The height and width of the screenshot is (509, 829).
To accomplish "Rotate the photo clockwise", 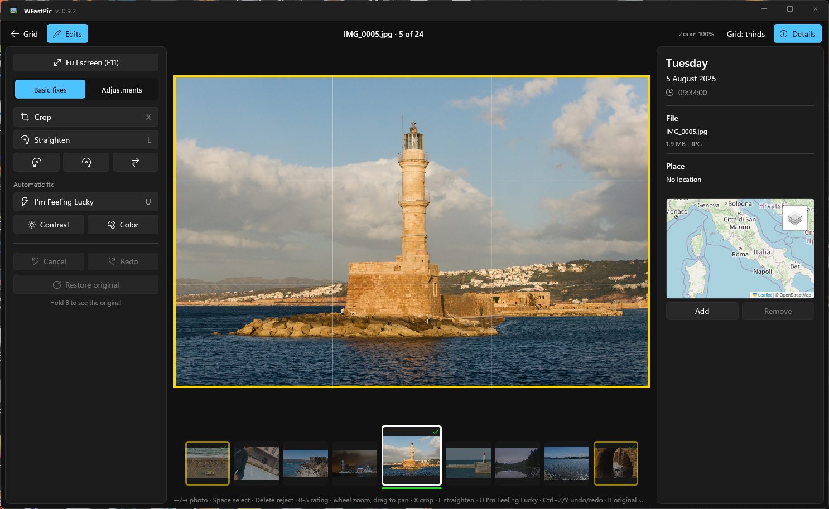I will [x=86, y=162].
